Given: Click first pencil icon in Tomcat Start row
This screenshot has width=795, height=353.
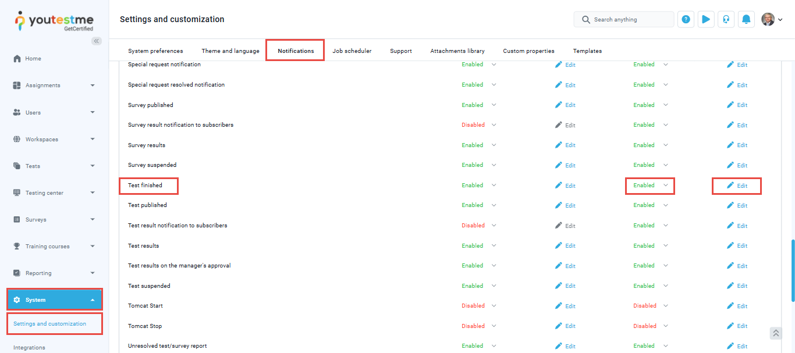Looking at the screenshot, I should (x=559, y=305).
